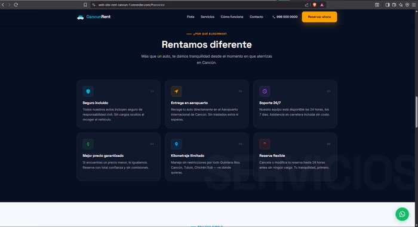Click the clock icon for Soporte 24/7
Image resolution: width=418 pixels, height=227 pixels.
pos(265,91)
